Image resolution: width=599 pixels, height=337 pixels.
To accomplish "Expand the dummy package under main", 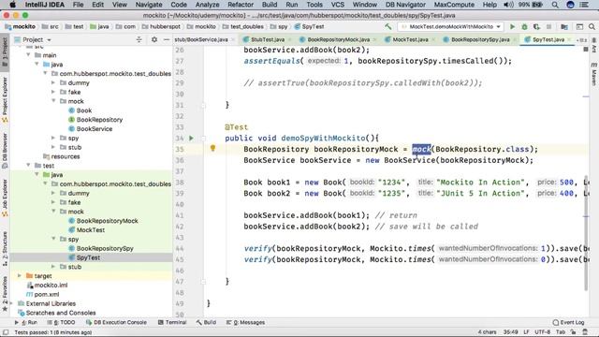I will tap(53, 82).
